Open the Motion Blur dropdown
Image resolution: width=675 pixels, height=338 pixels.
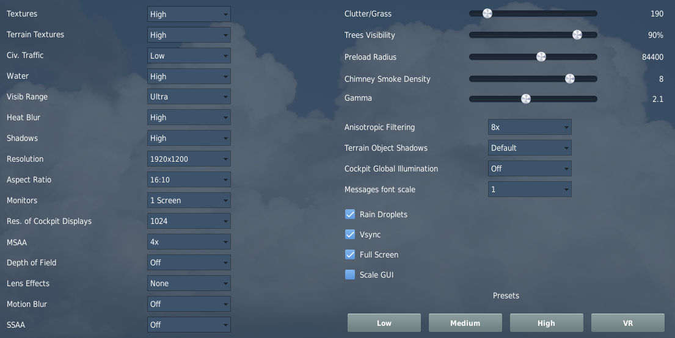pos(189,304)
